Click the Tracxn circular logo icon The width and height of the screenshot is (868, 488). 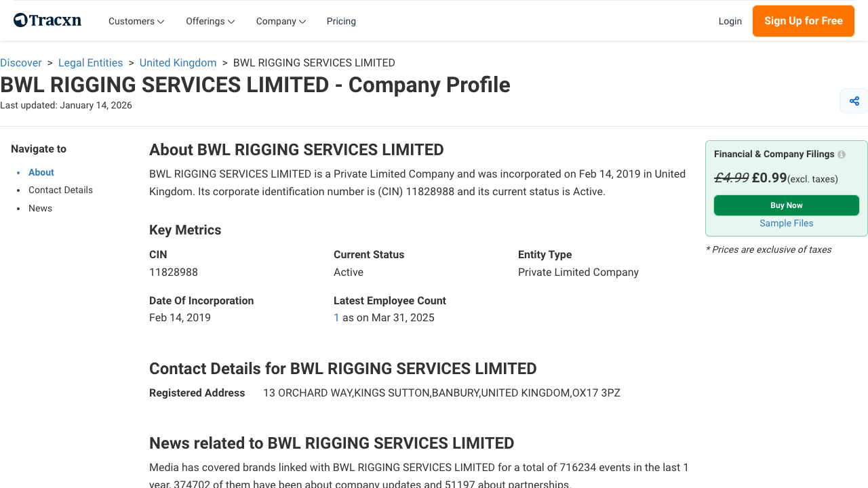(20, 20)
